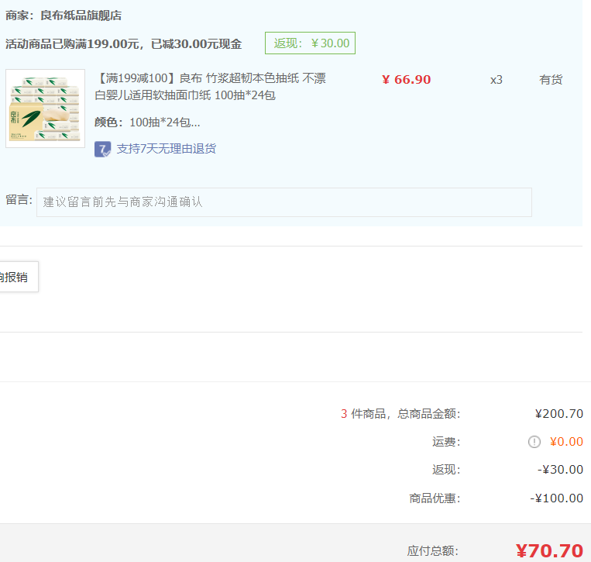Screen dimensions: 591x562
Task: Click the shipping fee ¥0.00 value
Action: coord(566,442)
